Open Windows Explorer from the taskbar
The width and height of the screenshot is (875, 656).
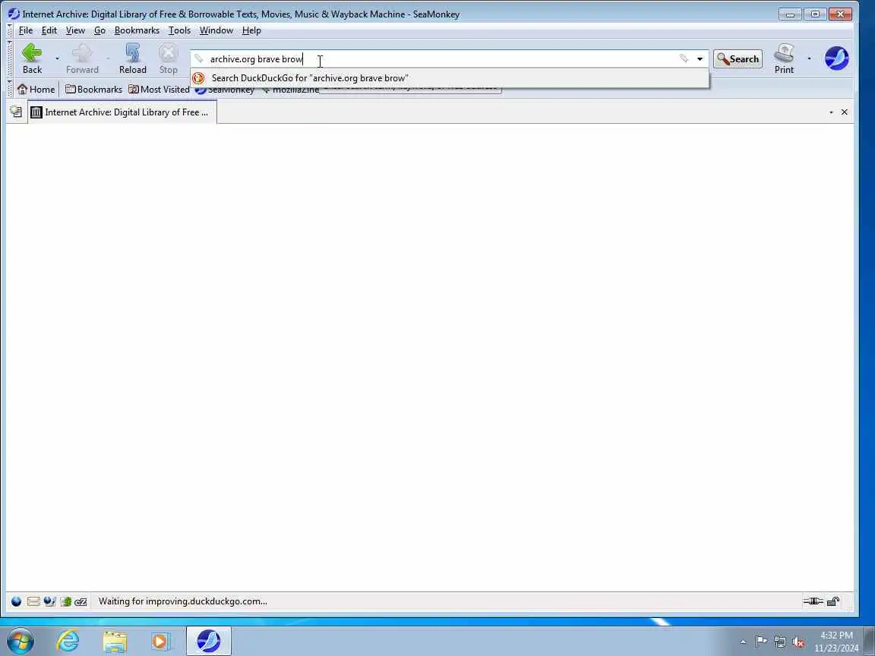click(115, 641)
